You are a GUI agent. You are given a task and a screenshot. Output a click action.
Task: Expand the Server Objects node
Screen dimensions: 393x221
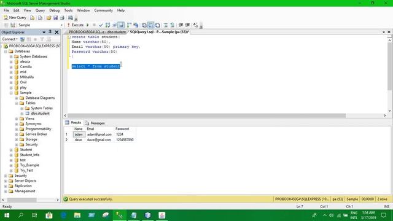(x=6, y=180)
